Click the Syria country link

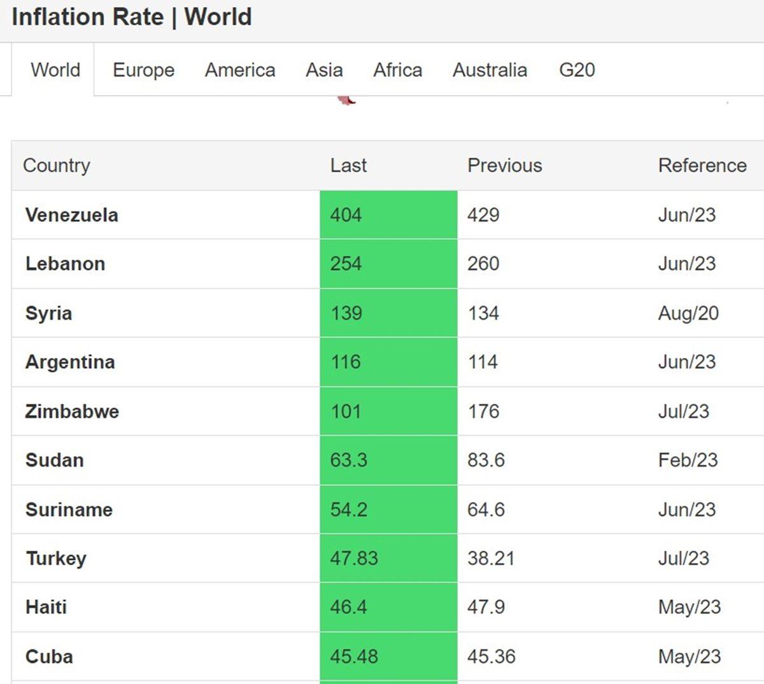pyautogui.click(x=48, y=313)
